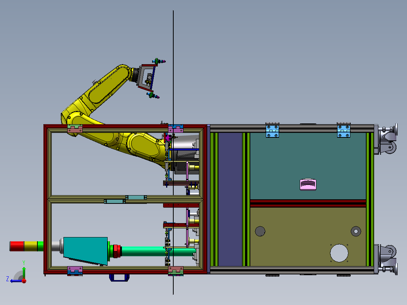Select the blue handle beneath the frame
This screenshot has height=305, width=407.
click(x=119, y=278)
